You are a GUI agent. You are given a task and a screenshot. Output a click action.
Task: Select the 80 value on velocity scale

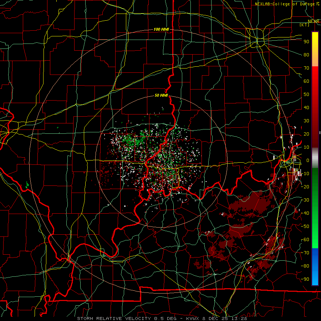click(x=306, y=55)
